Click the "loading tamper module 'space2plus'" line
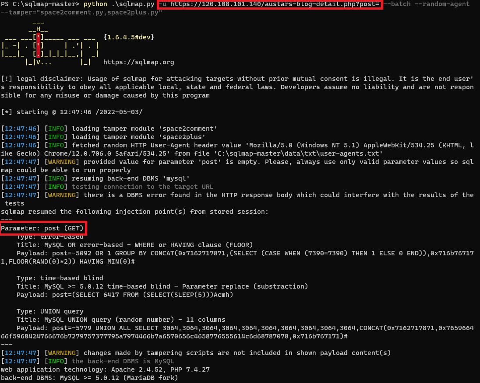 tap(103, 137)
